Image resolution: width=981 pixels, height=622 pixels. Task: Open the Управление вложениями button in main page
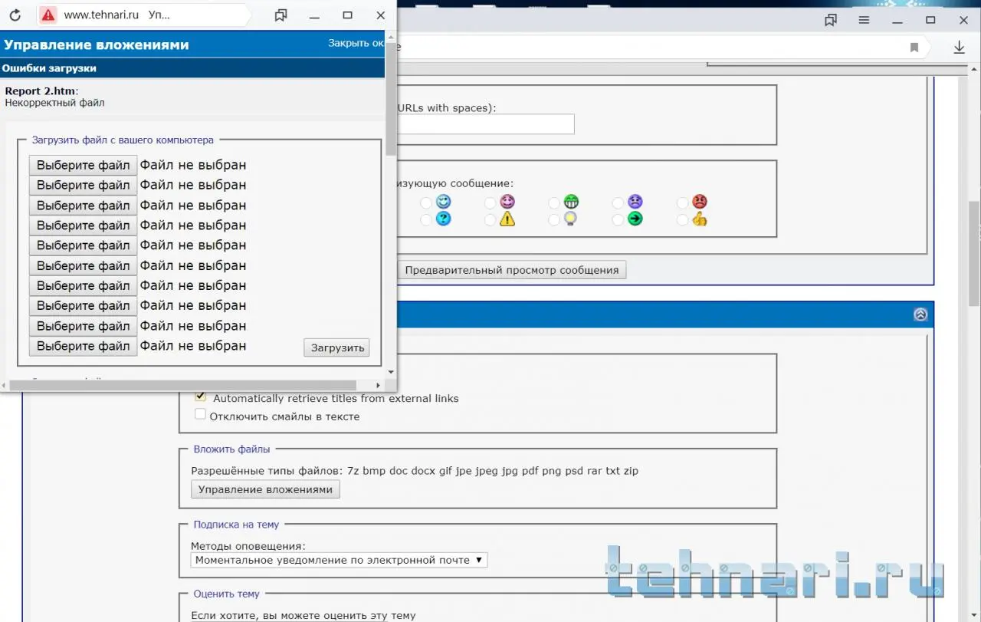[x=265, y=489]
